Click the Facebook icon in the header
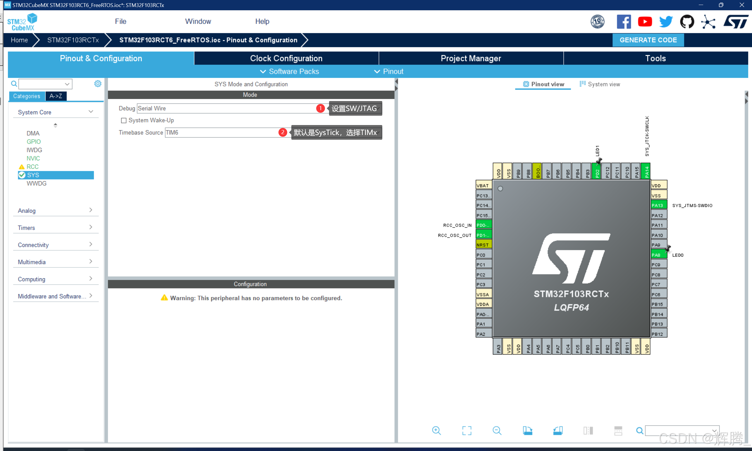 (624, 22)
